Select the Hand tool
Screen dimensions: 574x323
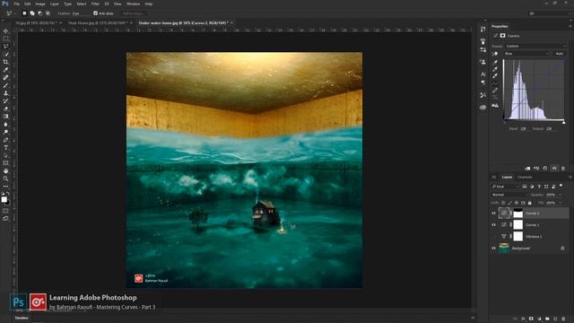point(5,171)
